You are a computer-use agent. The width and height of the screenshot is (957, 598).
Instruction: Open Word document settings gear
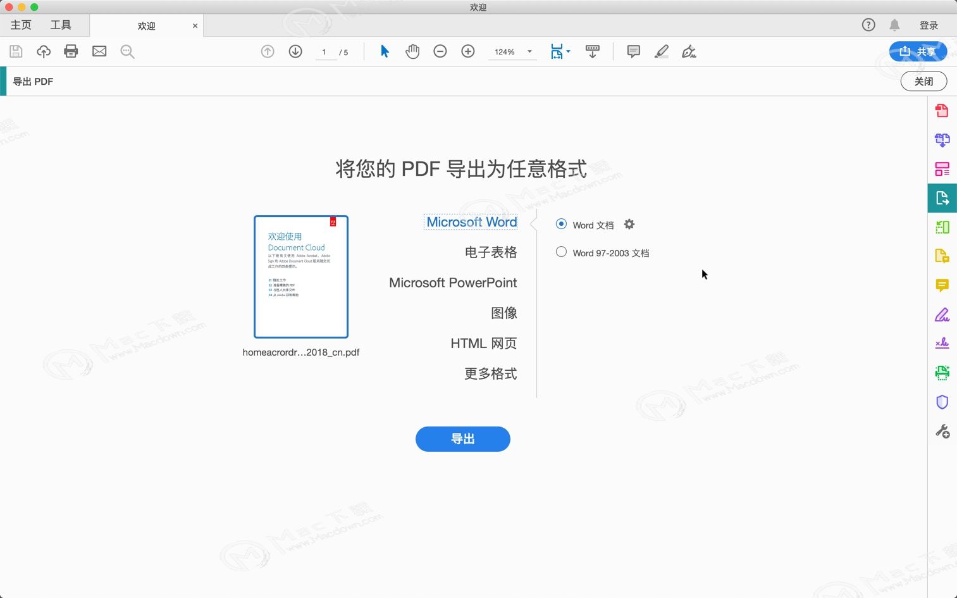[x=629, y=224]
